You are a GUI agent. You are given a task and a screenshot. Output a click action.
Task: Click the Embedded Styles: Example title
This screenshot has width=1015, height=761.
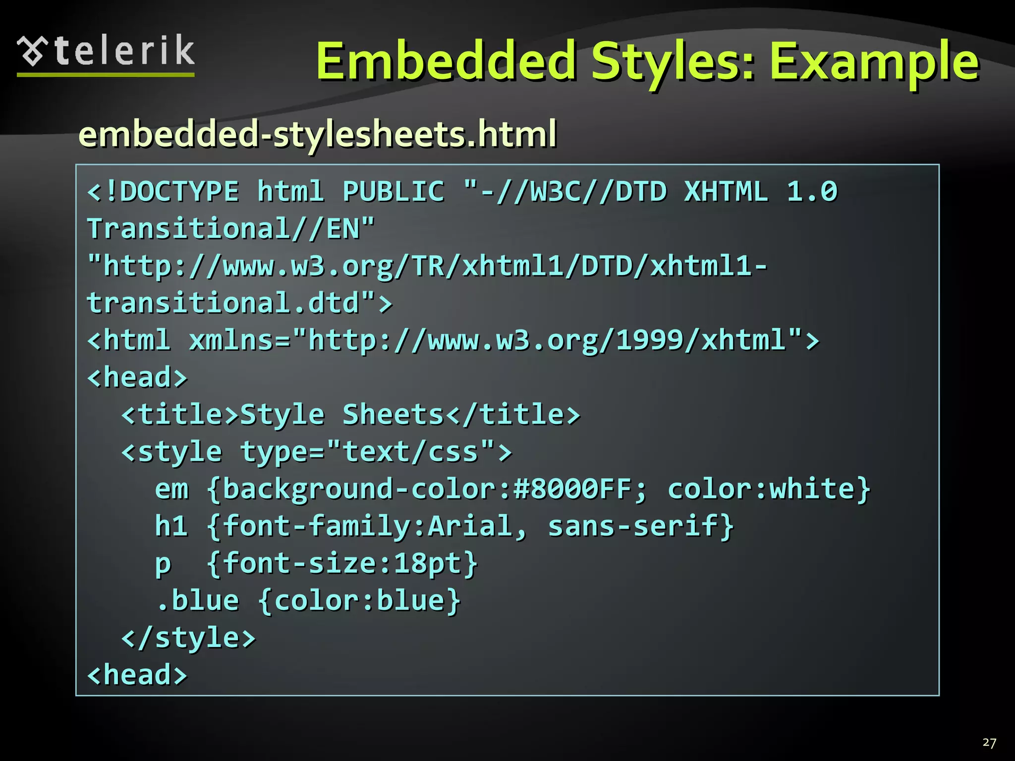[647, 62]
